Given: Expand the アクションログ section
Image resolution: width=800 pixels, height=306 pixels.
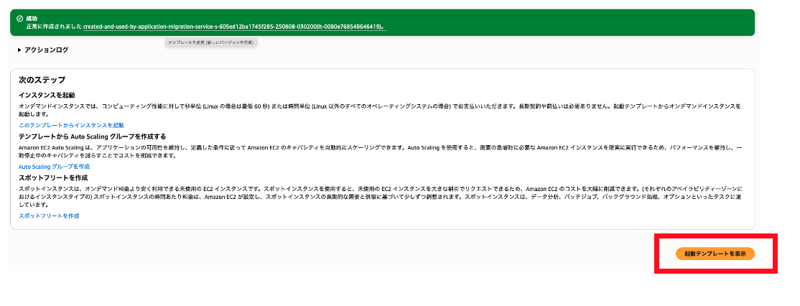Looking at the screenshot, I should (x=43, y=50).
